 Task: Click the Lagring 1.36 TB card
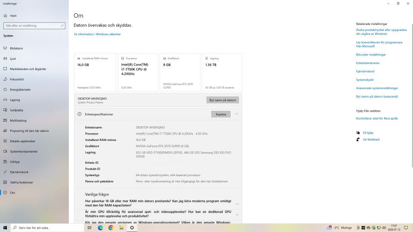(x=222, y=72)
